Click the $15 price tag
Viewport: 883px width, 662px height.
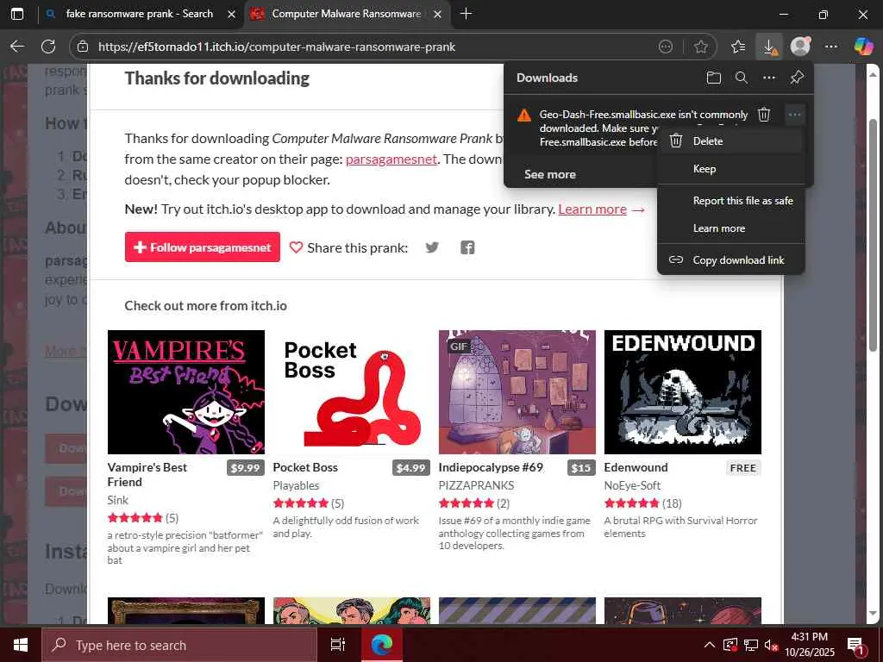[581, 468]
